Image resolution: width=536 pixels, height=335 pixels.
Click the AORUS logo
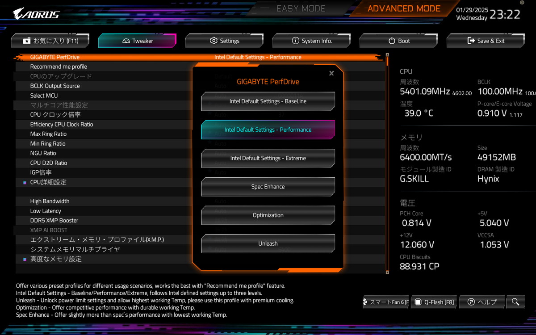click(x=36, y=13)
